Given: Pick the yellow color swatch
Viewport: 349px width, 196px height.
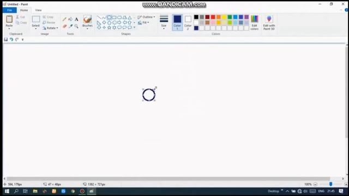Looking at the screenshot, I should tap(224, 17).
